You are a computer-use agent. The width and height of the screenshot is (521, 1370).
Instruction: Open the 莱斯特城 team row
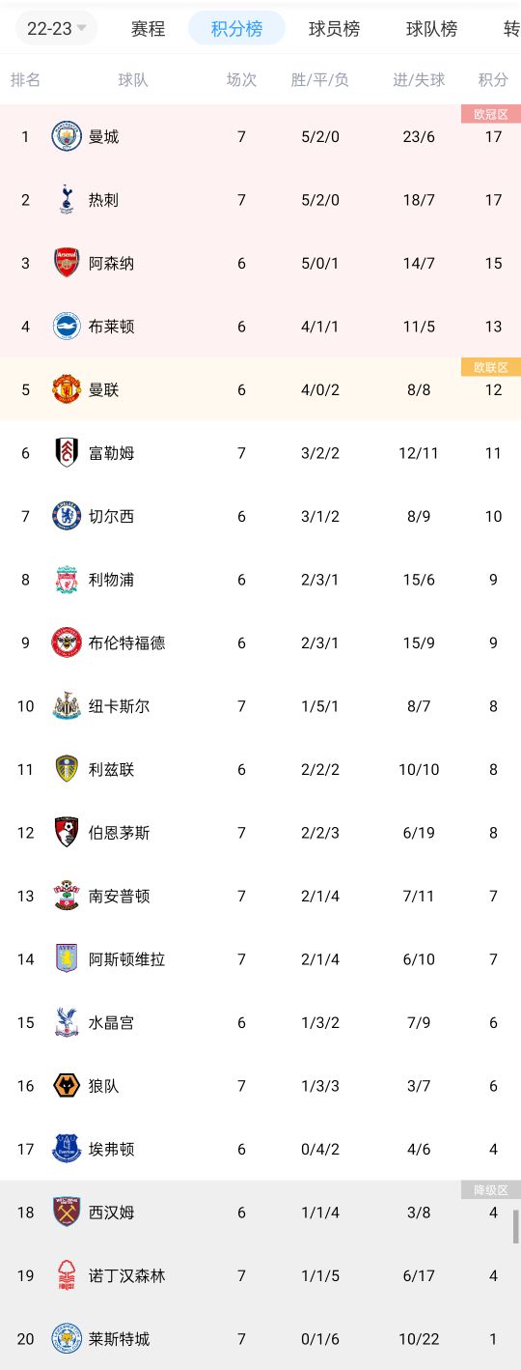[x=260, y=1339]
